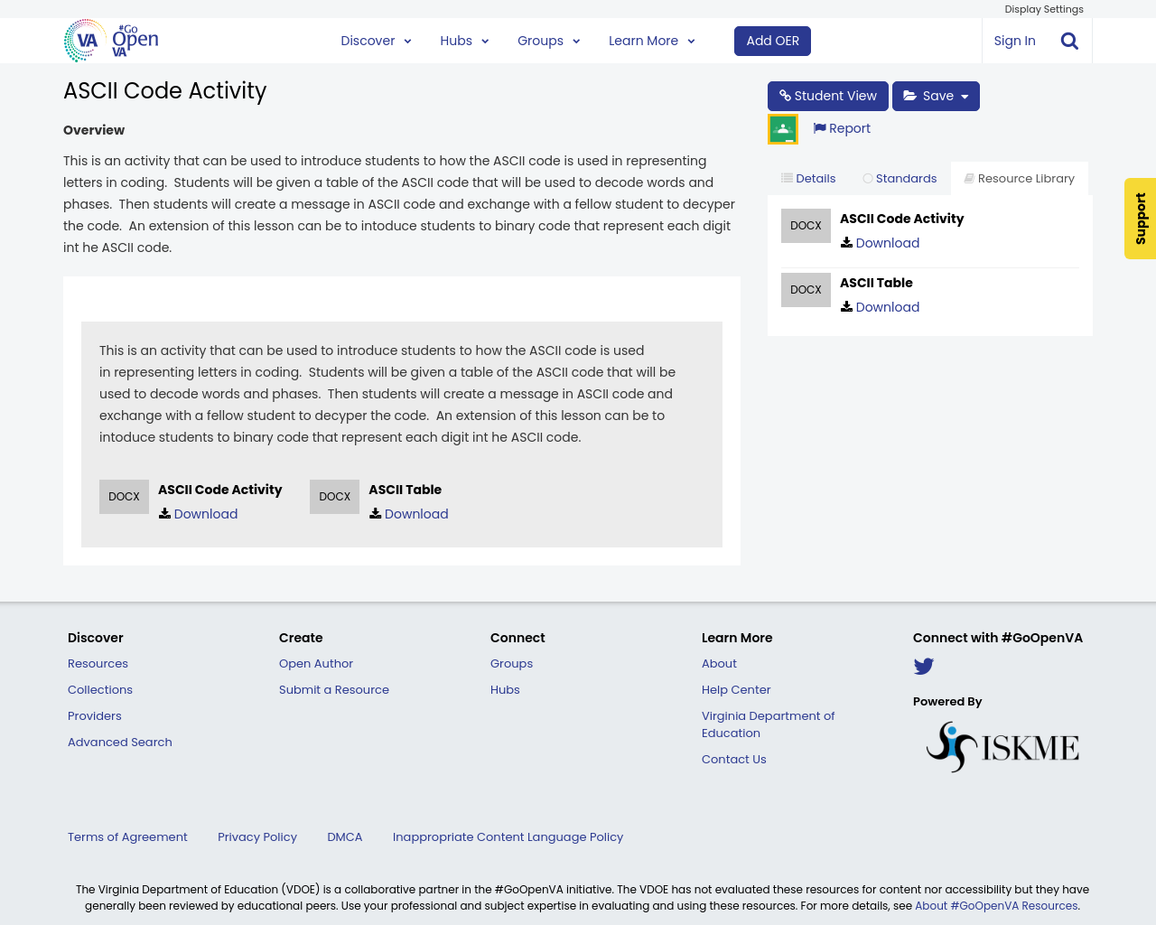Click the GoOpenVA logo
This screenshot has height=925, width=1156.
(110, 38)
